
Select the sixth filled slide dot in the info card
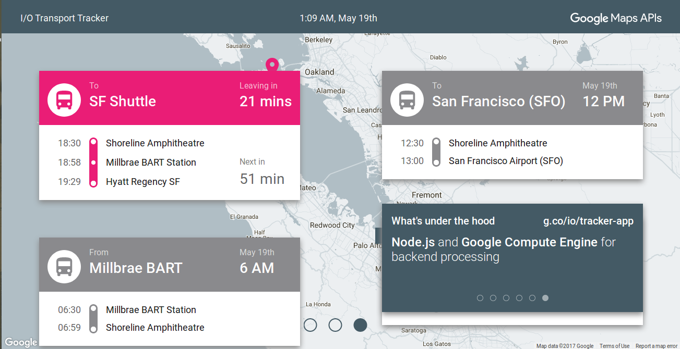click(545, 298)
